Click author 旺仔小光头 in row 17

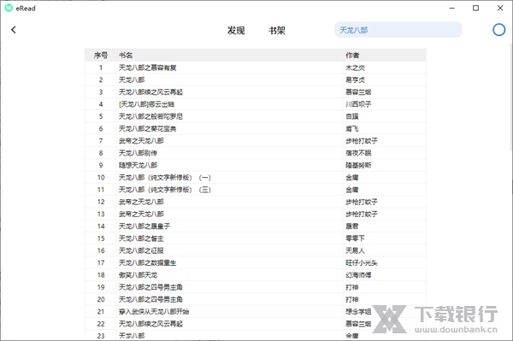point(362,263)
